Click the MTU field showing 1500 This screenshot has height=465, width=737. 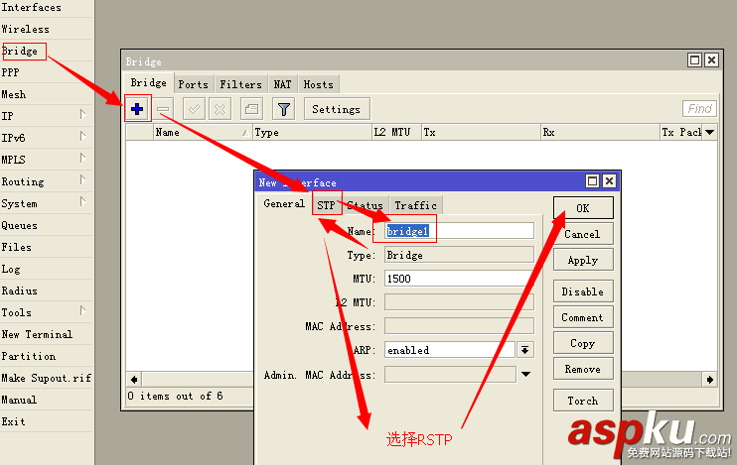[x=459, y=279]
